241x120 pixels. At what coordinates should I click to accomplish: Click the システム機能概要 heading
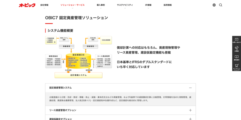[x=60, y=31]
